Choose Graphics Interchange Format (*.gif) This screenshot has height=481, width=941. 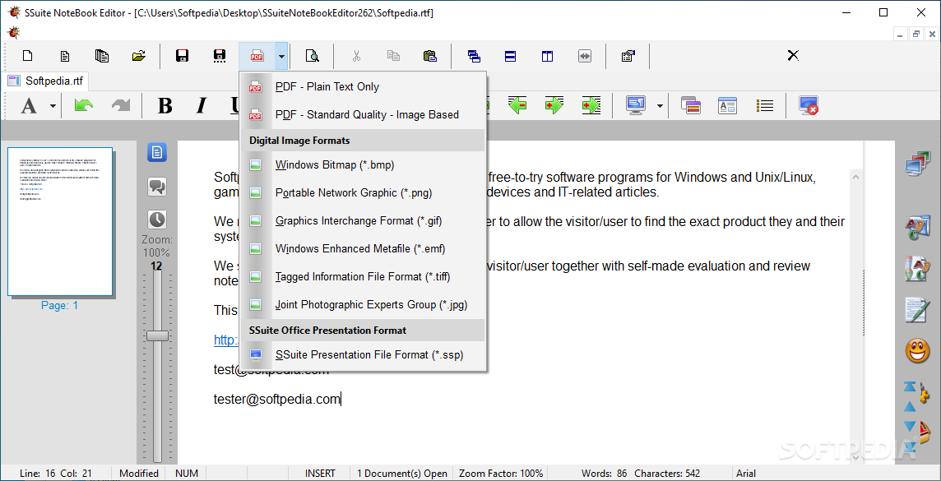(x=363, y=220)
